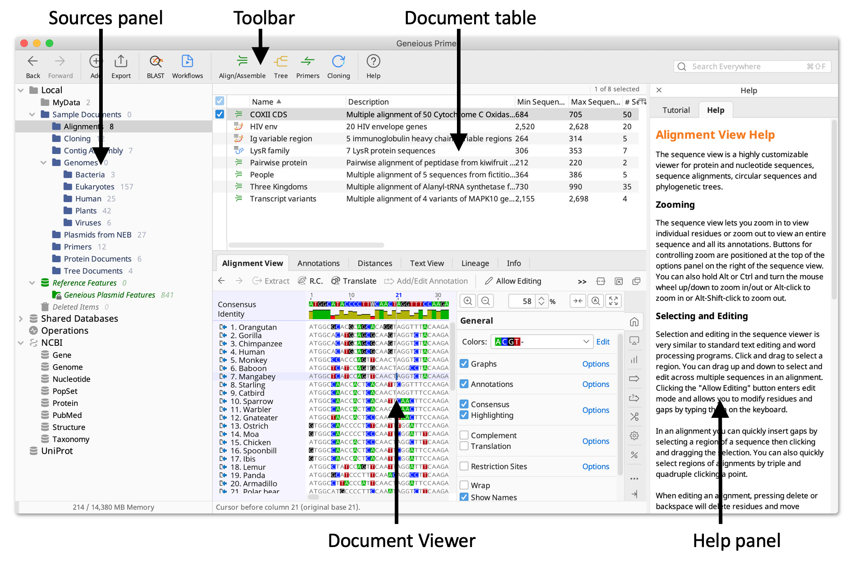Viewport: 867px width, 561px height.
Task: Collapse the Local folder tree
Action: point(21,90)
